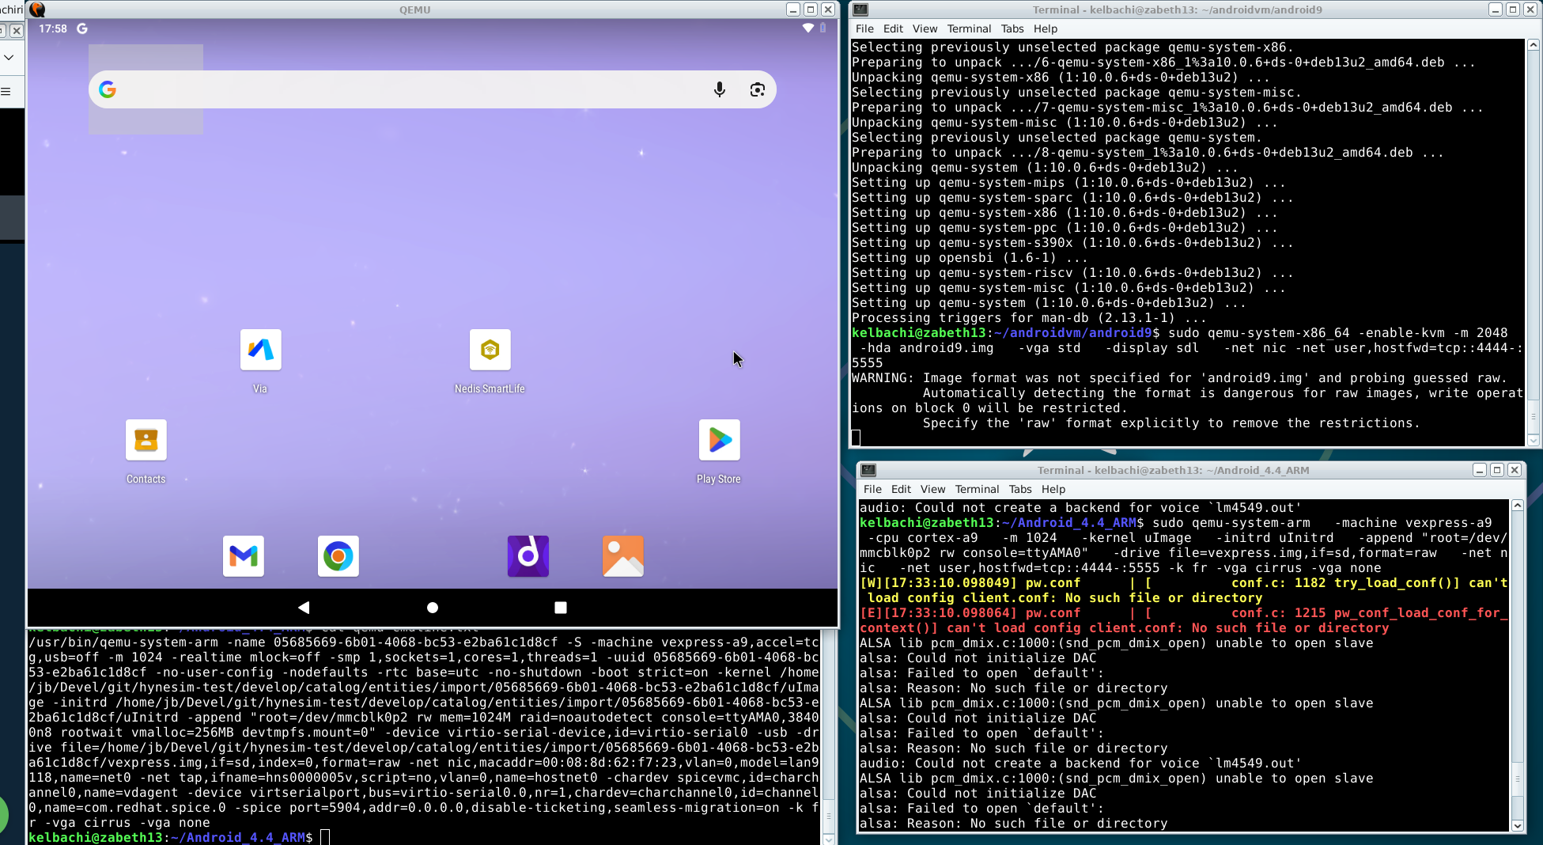The image size is (1543, 845).
Task: Open Tabs menu in android9 terminal
Action: pos(1012,28)
